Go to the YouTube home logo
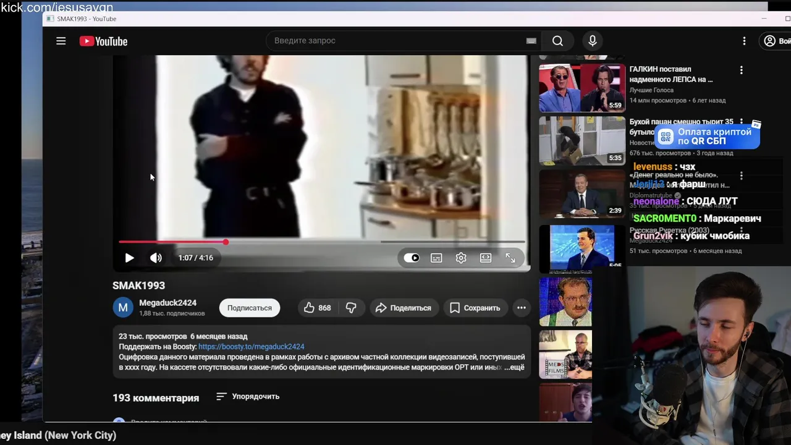The height and width of the screenshot is (445, 791). click(x=103, y=41)
